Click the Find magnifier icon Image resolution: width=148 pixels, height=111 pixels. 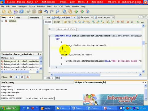[57, 11]
